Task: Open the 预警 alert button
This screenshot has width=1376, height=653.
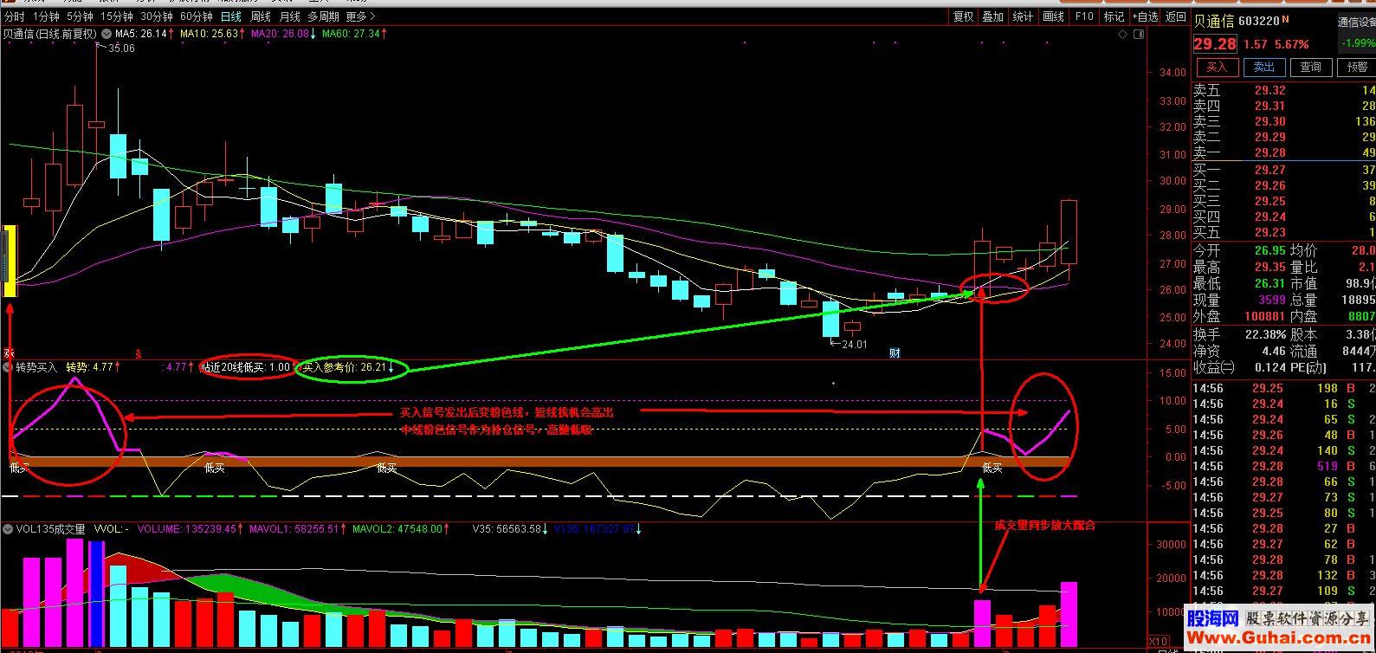Action: point(1356,67)
